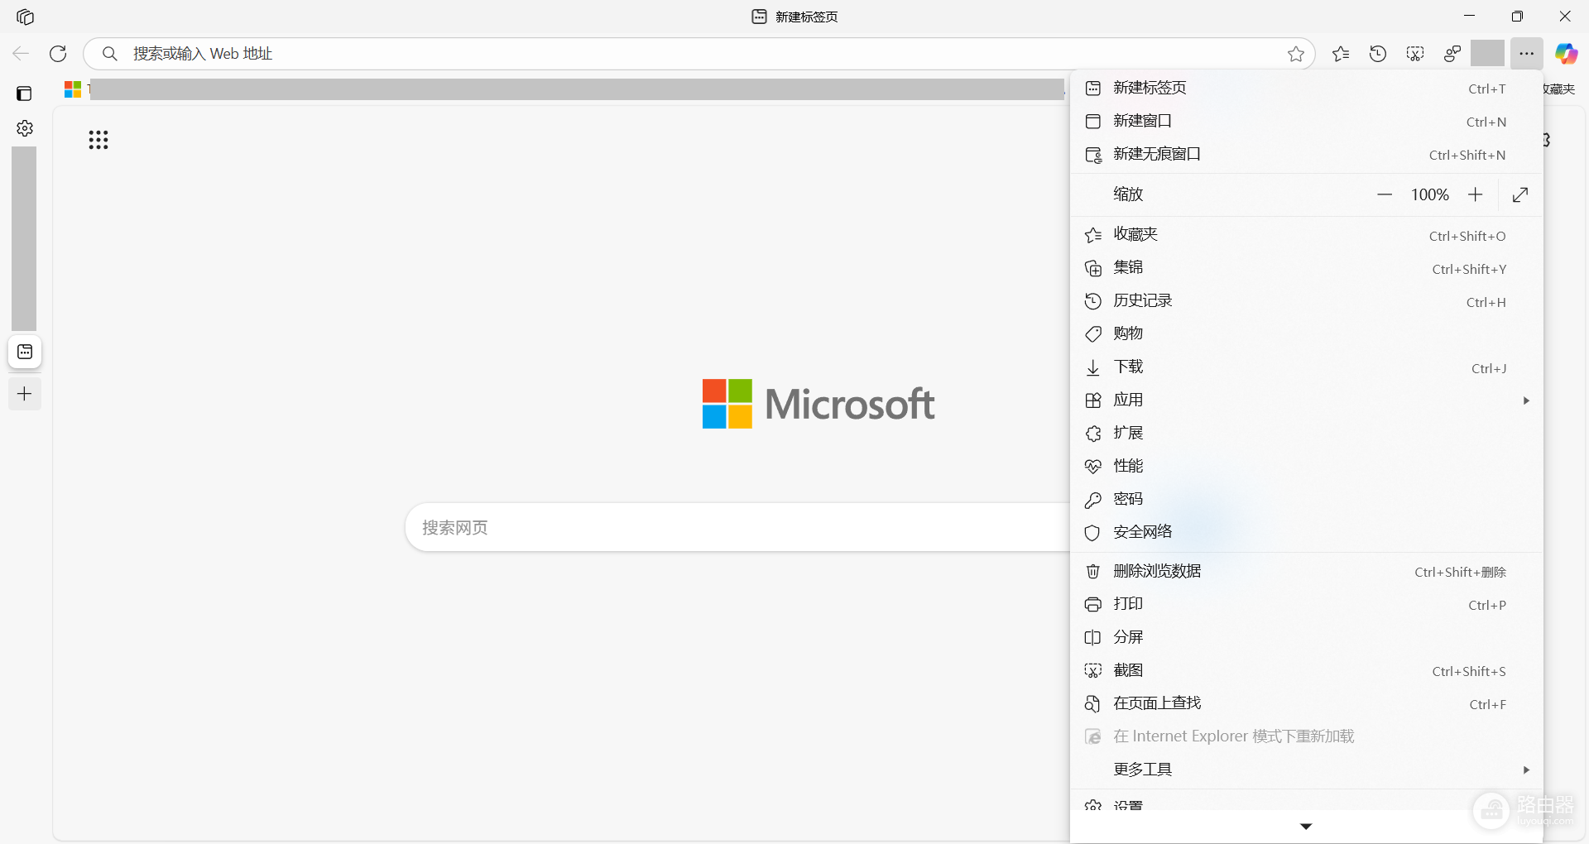
Task: Open the history toolbar icon
Action: click(x=1378, y=54)
